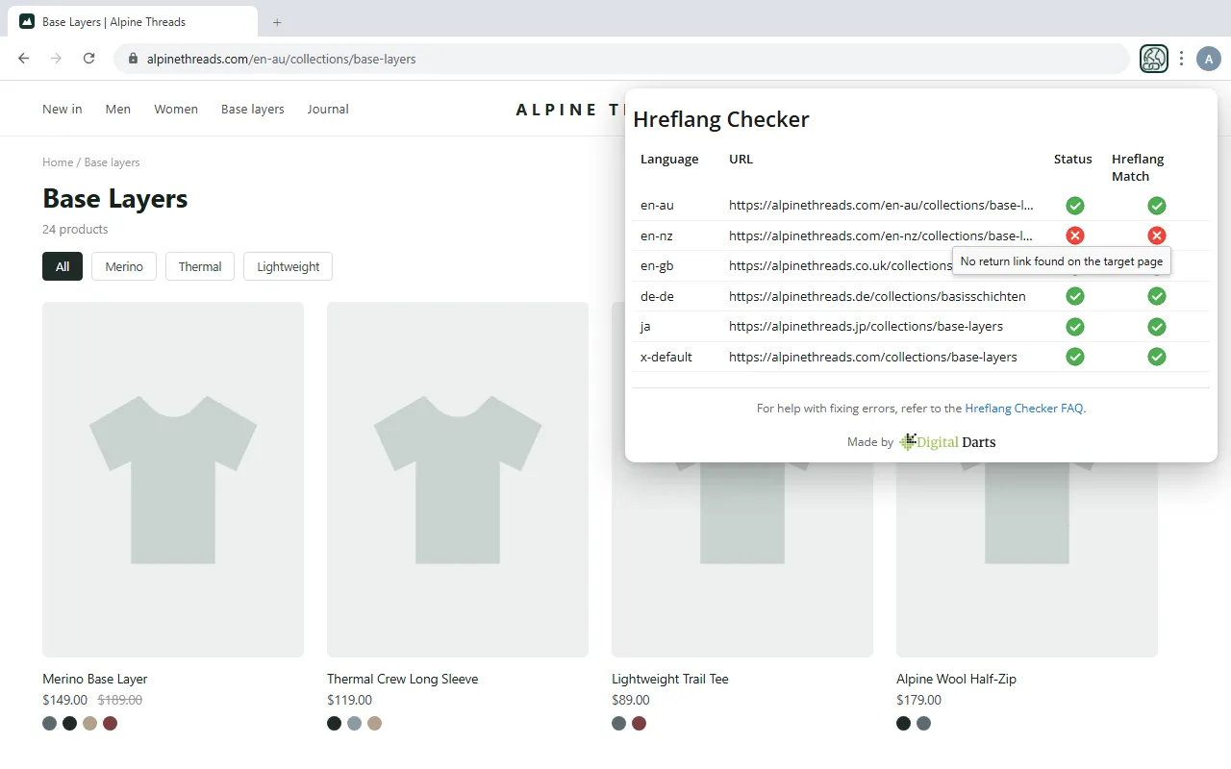The height and width of the screenshot is (769, 1231).
Task: Click the Hreflang Match check for de-de
Action: click(1157, 296)
